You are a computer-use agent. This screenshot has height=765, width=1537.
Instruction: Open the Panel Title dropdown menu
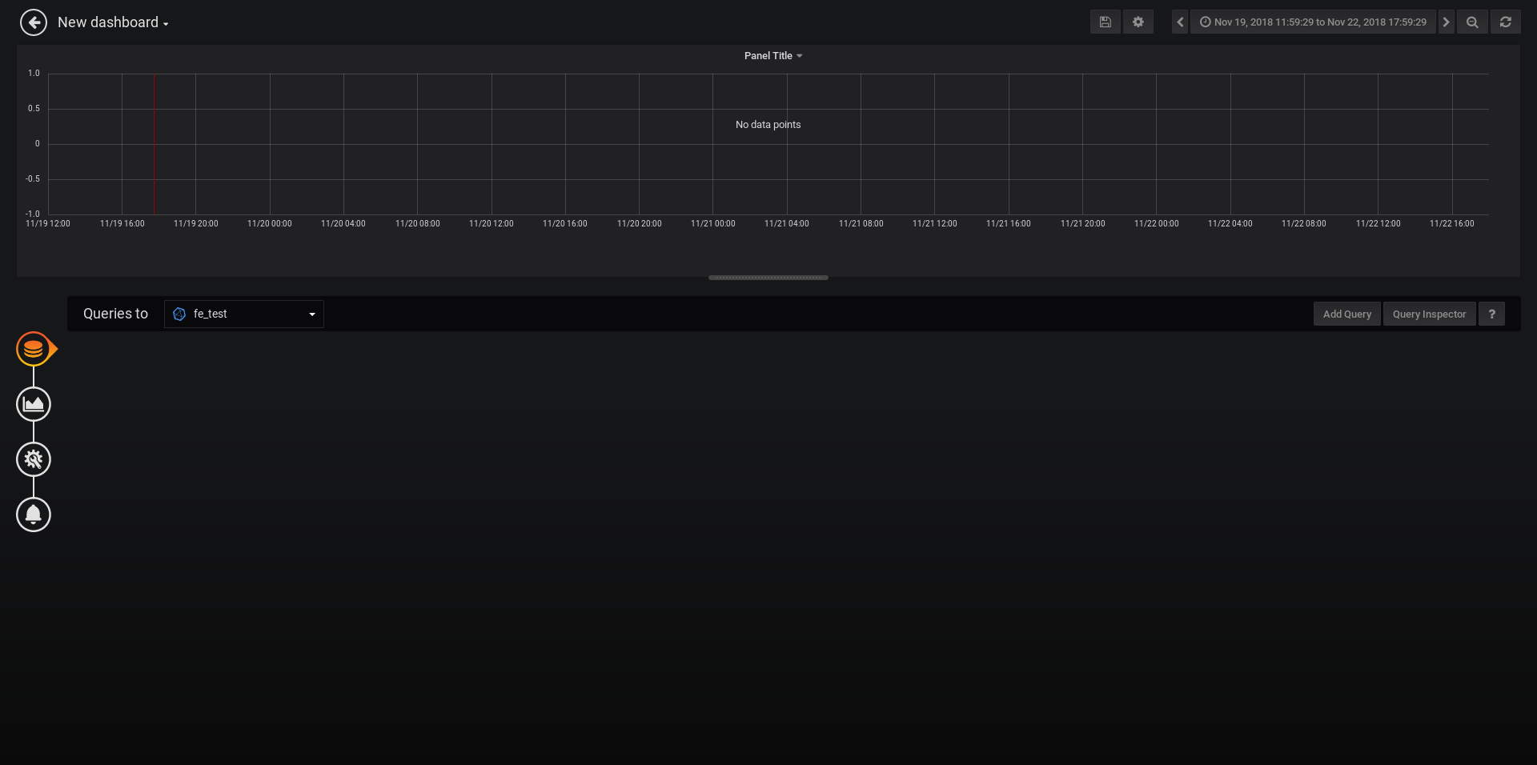(772, 55)
